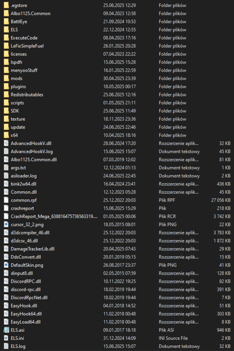The width and height of the screenshot is (234, 351).
Task: Click the plugins folder icon
Action: tap(6, 87)
